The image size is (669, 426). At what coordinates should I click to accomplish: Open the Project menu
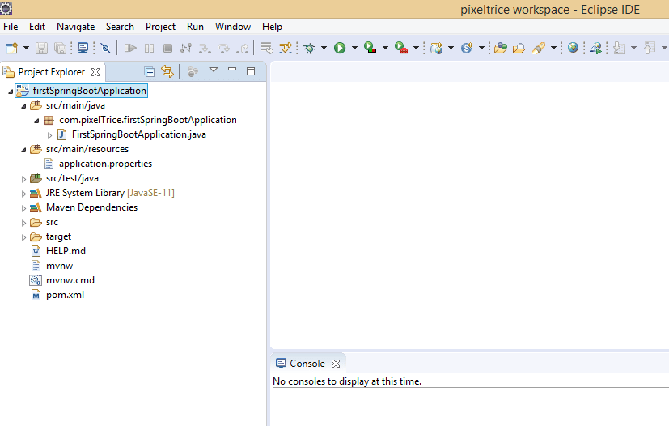(160, 27)
